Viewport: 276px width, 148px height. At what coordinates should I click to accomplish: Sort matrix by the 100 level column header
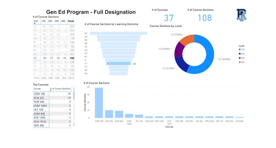click(44, 21)
